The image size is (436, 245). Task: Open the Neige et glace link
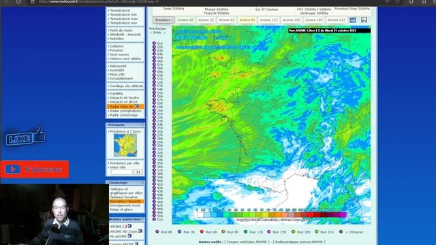point(121,210)
